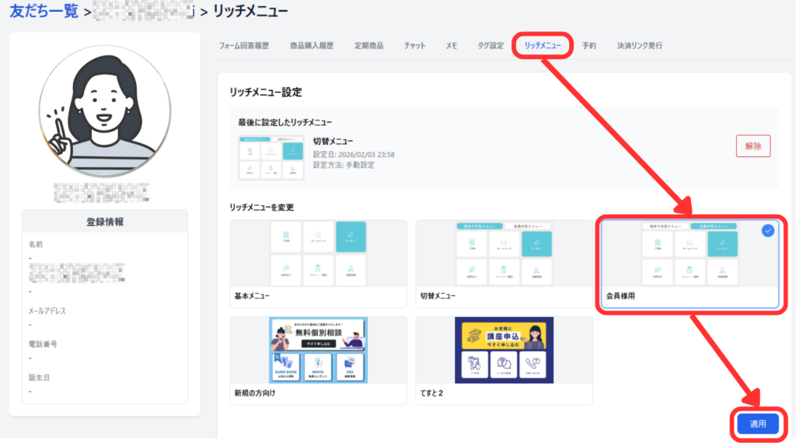This screenshot has height=443, width=796.
Task: Select the 基本メニュー rich menu card
Action: coord(318,263)
